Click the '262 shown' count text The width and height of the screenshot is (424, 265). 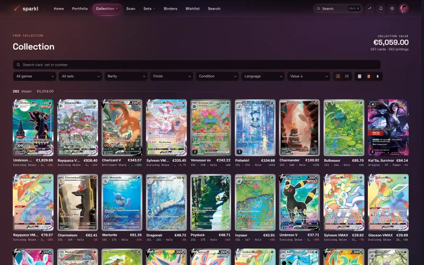tap(22, 91)
